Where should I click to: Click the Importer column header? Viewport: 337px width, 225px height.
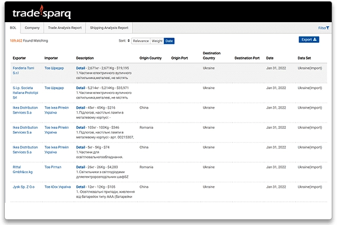(x=51, y=58)
